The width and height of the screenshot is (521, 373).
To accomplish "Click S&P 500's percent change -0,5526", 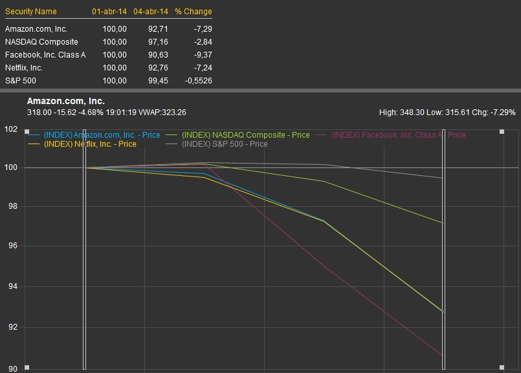I will pos(199,81).
